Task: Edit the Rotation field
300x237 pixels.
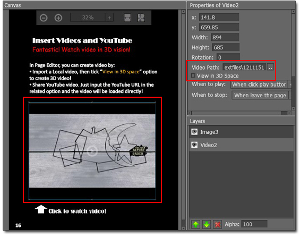Action: pos(228,57)
